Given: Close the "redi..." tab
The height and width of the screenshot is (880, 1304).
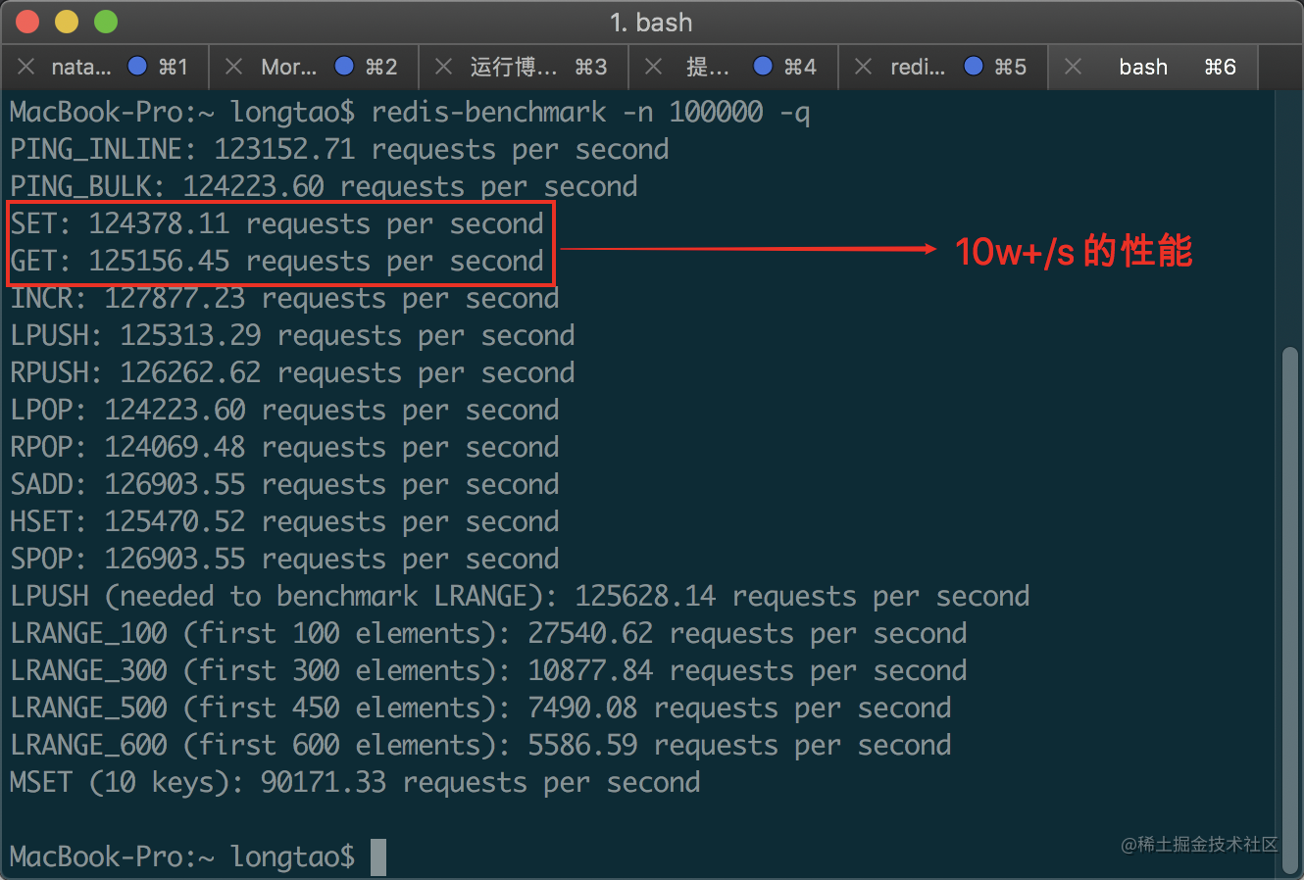Looking at the screenshot, I should 866,67.
